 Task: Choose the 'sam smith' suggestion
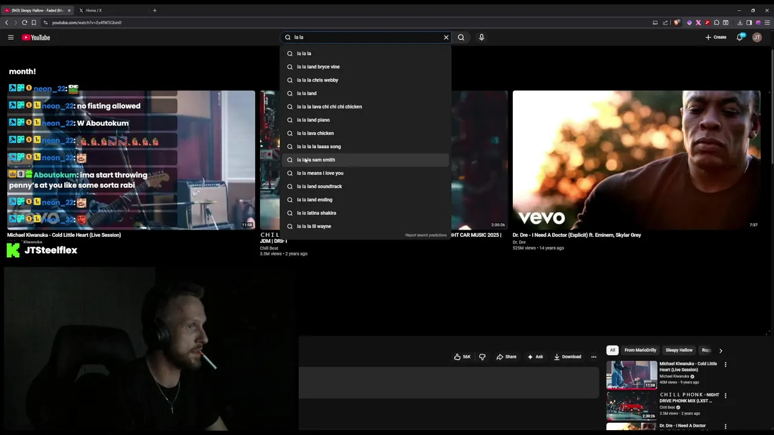tap(366, 159)
